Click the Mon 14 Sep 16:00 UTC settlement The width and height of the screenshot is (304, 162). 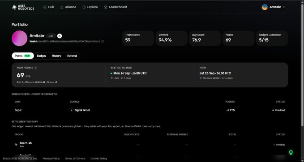point(130,73)
